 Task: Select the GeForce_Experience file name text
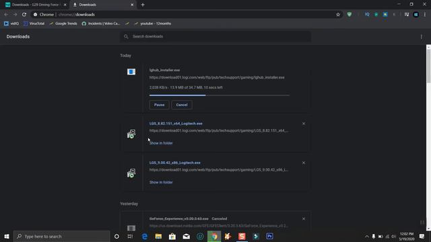[178, 218]
